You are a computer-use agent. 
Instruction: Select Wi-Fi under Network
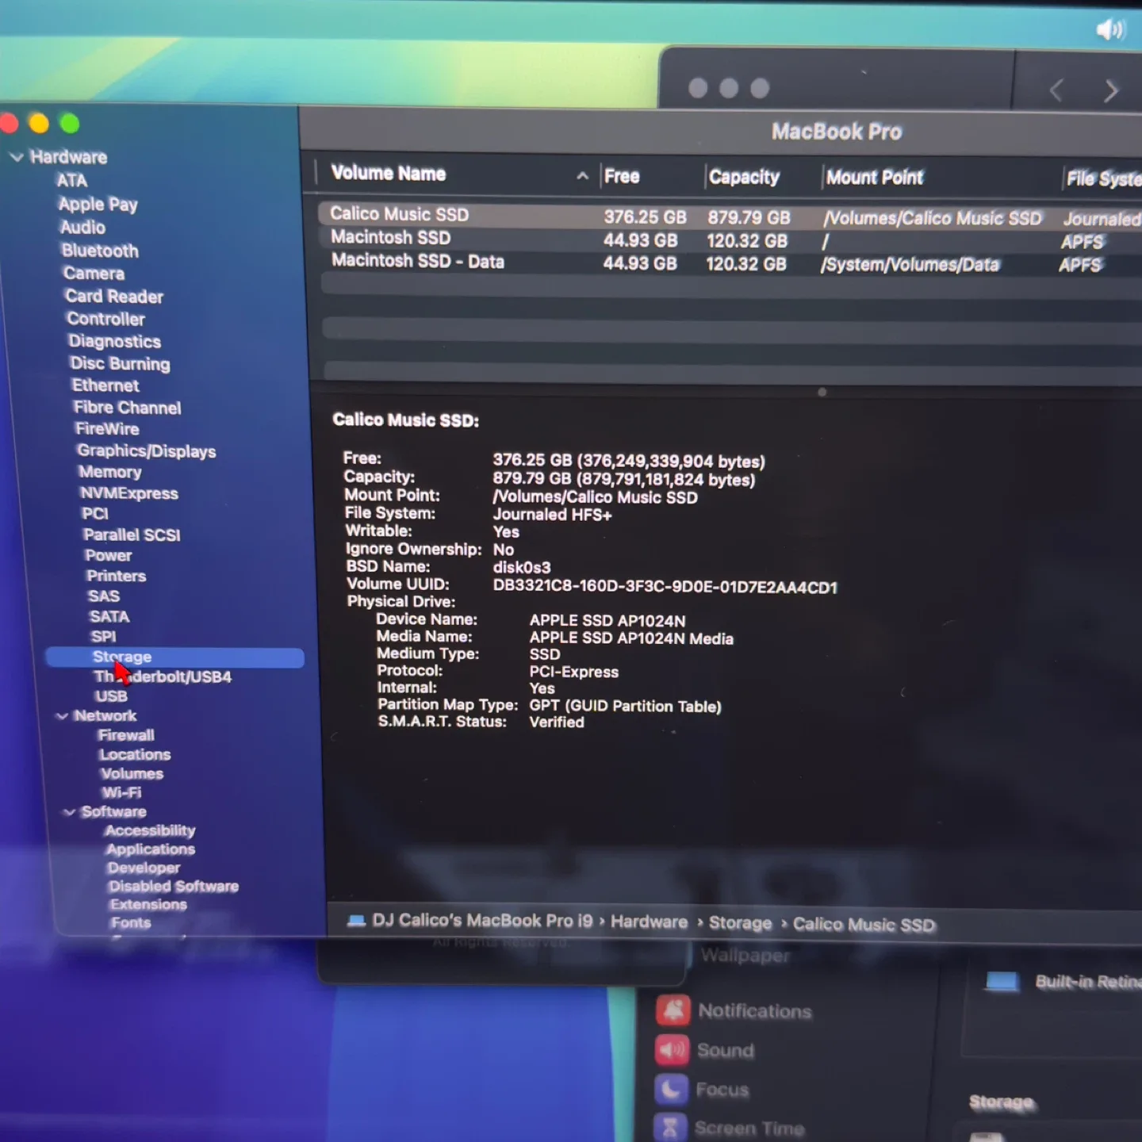121,791
